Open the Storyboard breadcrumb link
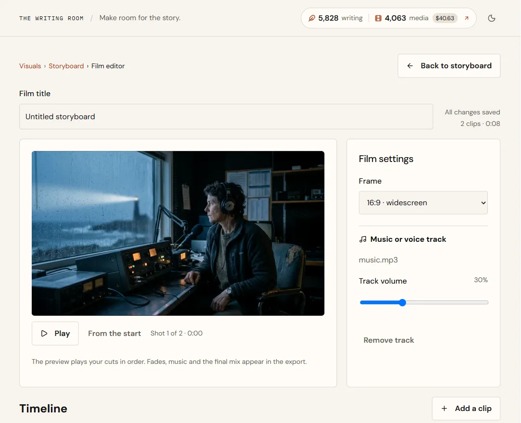 (66, 66)
